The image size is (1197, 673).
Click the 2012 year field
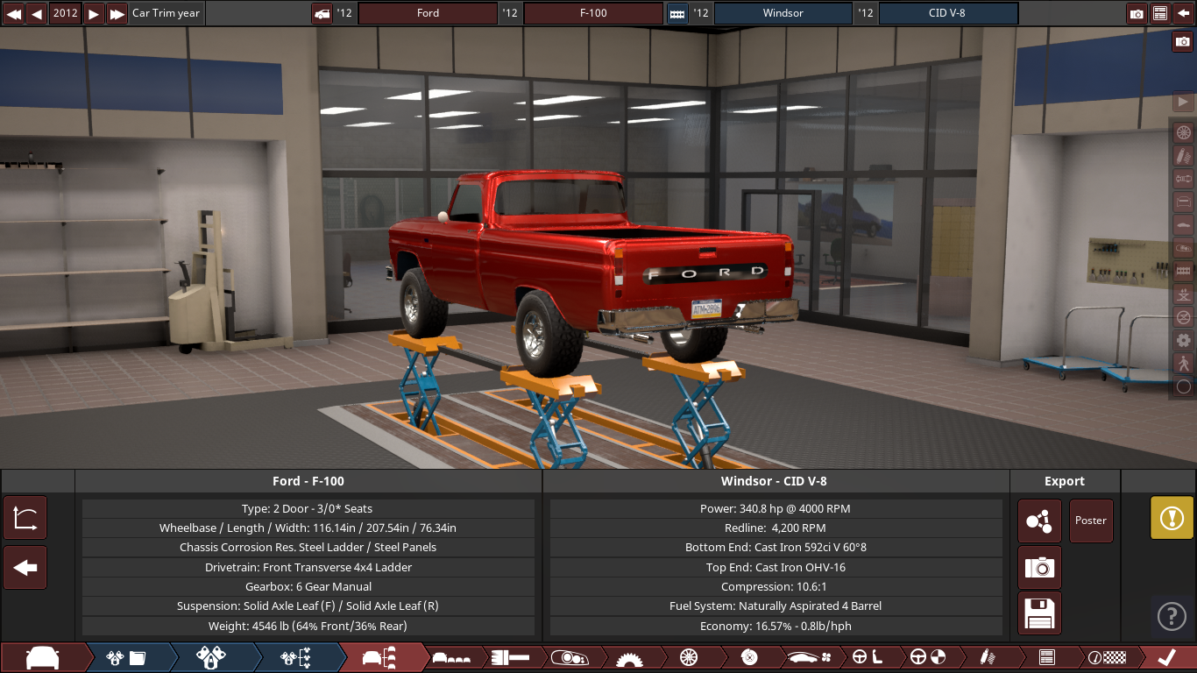tap(65, 13)
